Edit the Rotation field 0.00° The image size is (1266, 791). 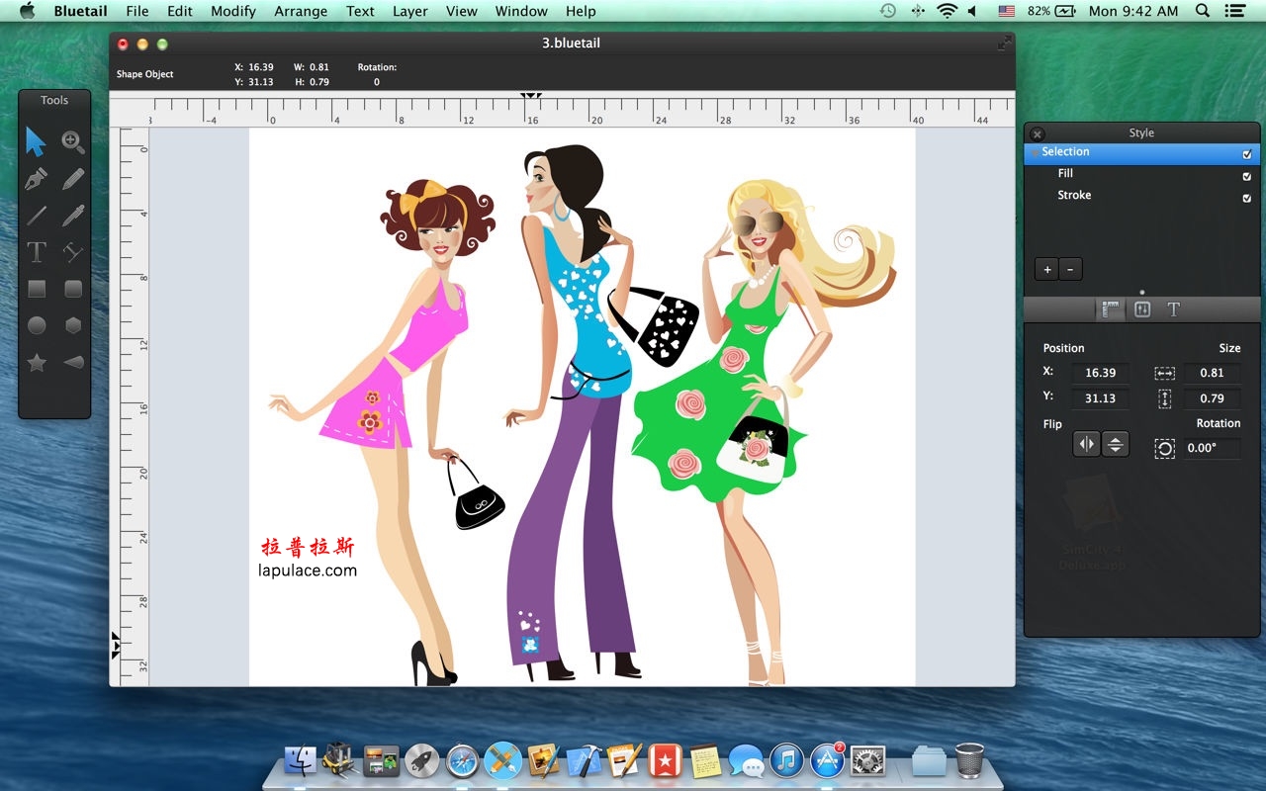1212,448
